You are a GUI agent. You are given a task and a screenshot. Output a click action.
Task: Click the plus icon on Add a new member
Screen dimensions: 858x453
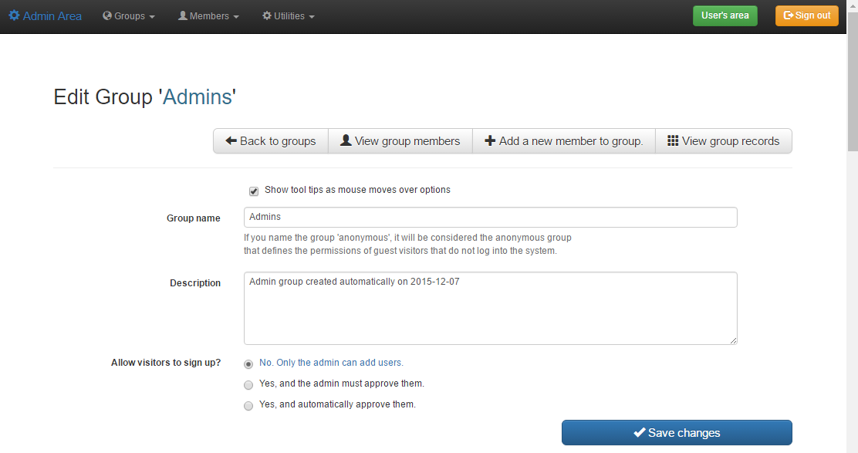click(490, 140)
